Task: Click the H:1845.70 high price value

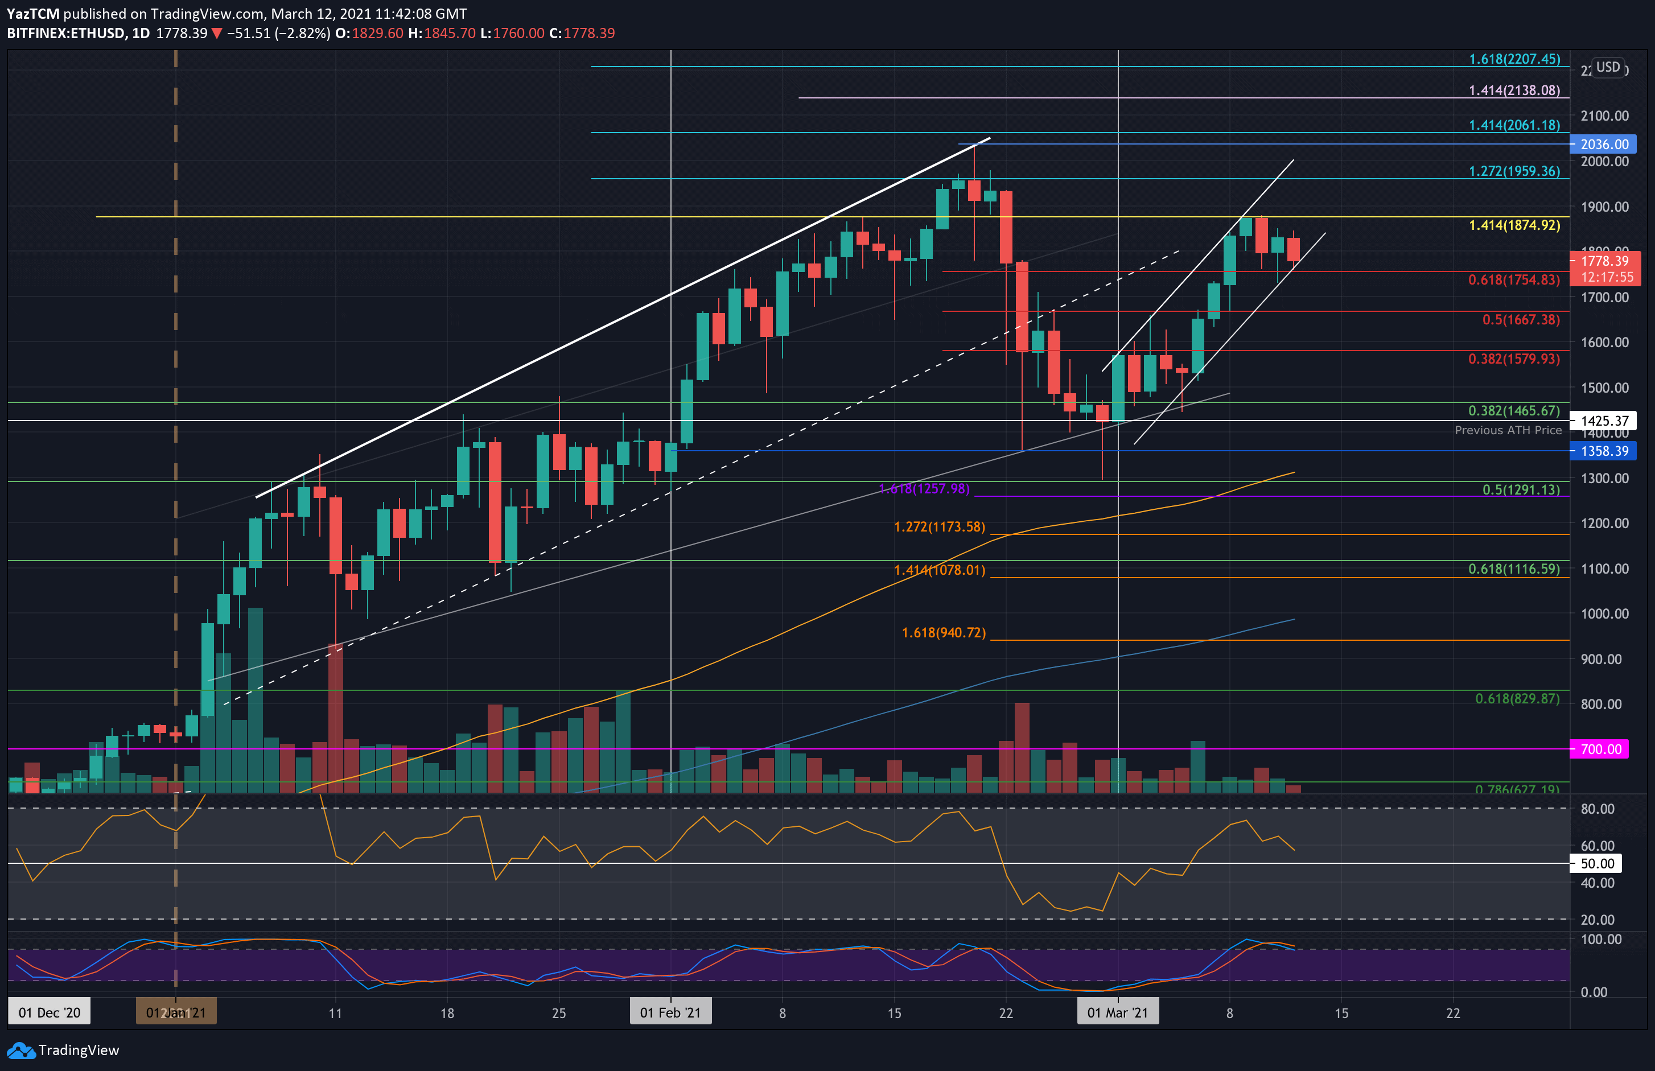Action: (442, 34)
